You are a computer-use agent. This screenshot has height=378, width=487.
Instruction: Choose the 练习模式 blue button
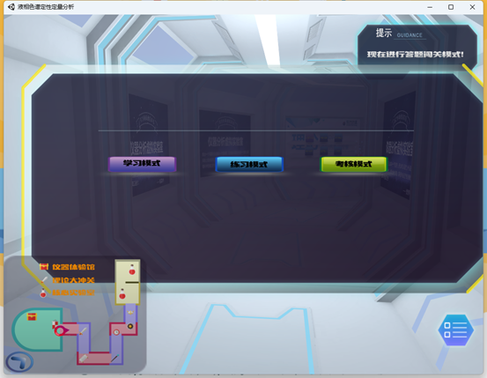point(249,164)
